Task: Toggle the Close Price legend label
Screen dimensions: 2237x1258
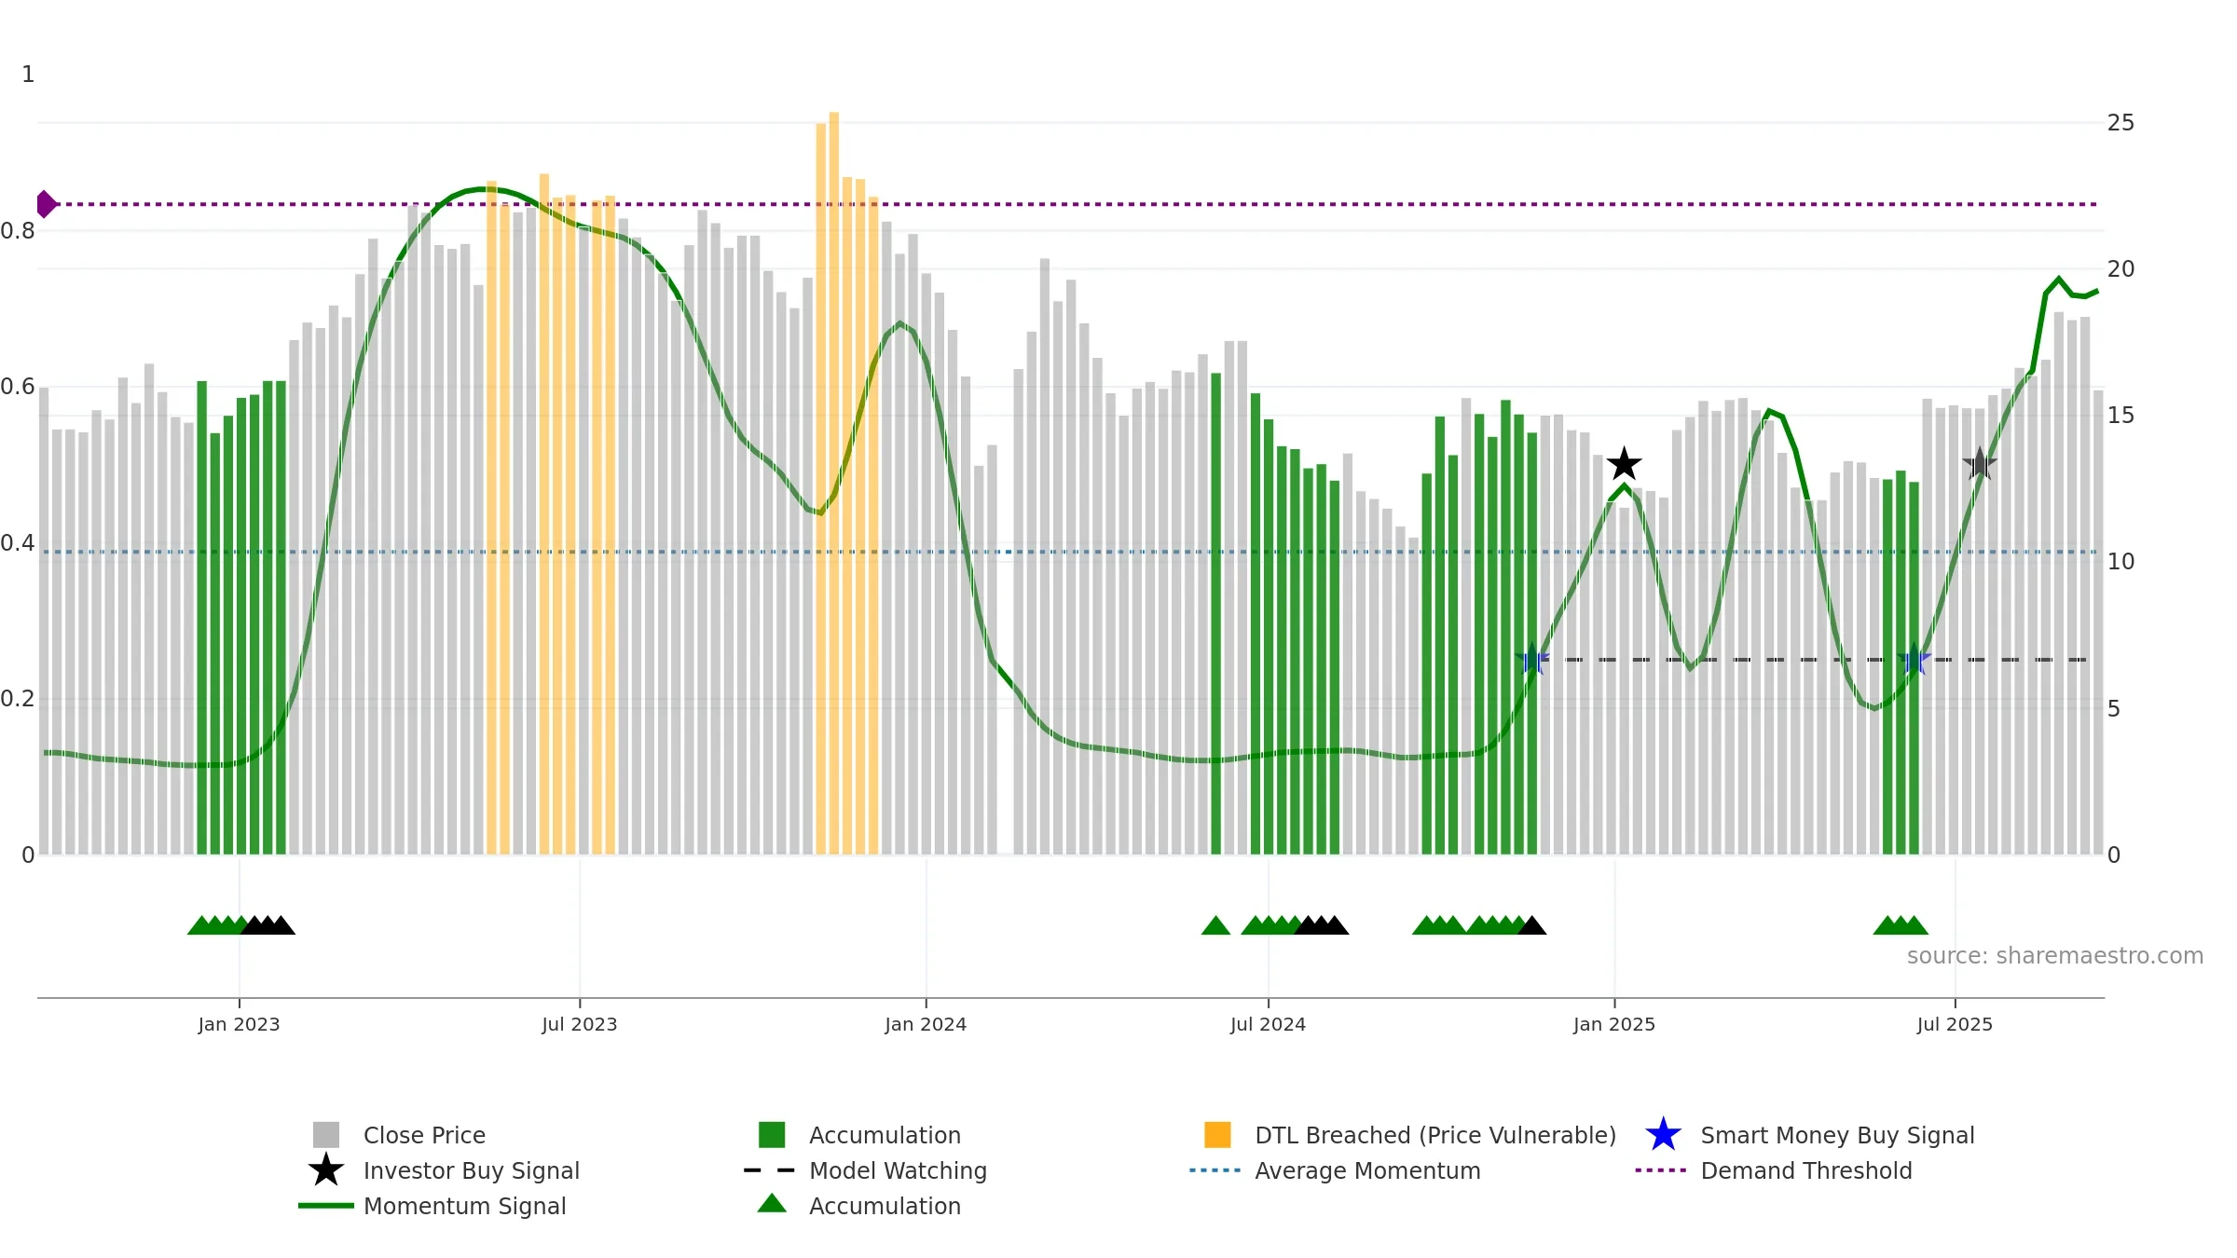Action: [x=424, y=1135]
